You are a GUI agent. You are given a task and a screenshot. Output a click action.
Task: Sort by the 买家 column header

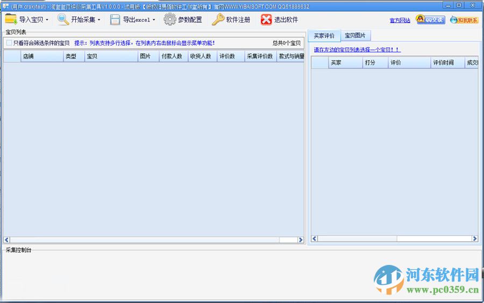pyautogui.click(x=345, y=62)
